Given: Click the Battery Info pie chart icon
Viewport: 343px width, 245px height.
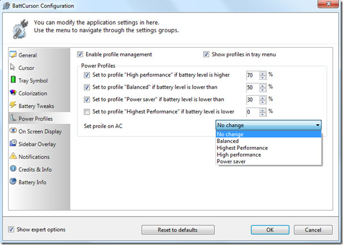Looking at the screenshot, I should (13, 181).
